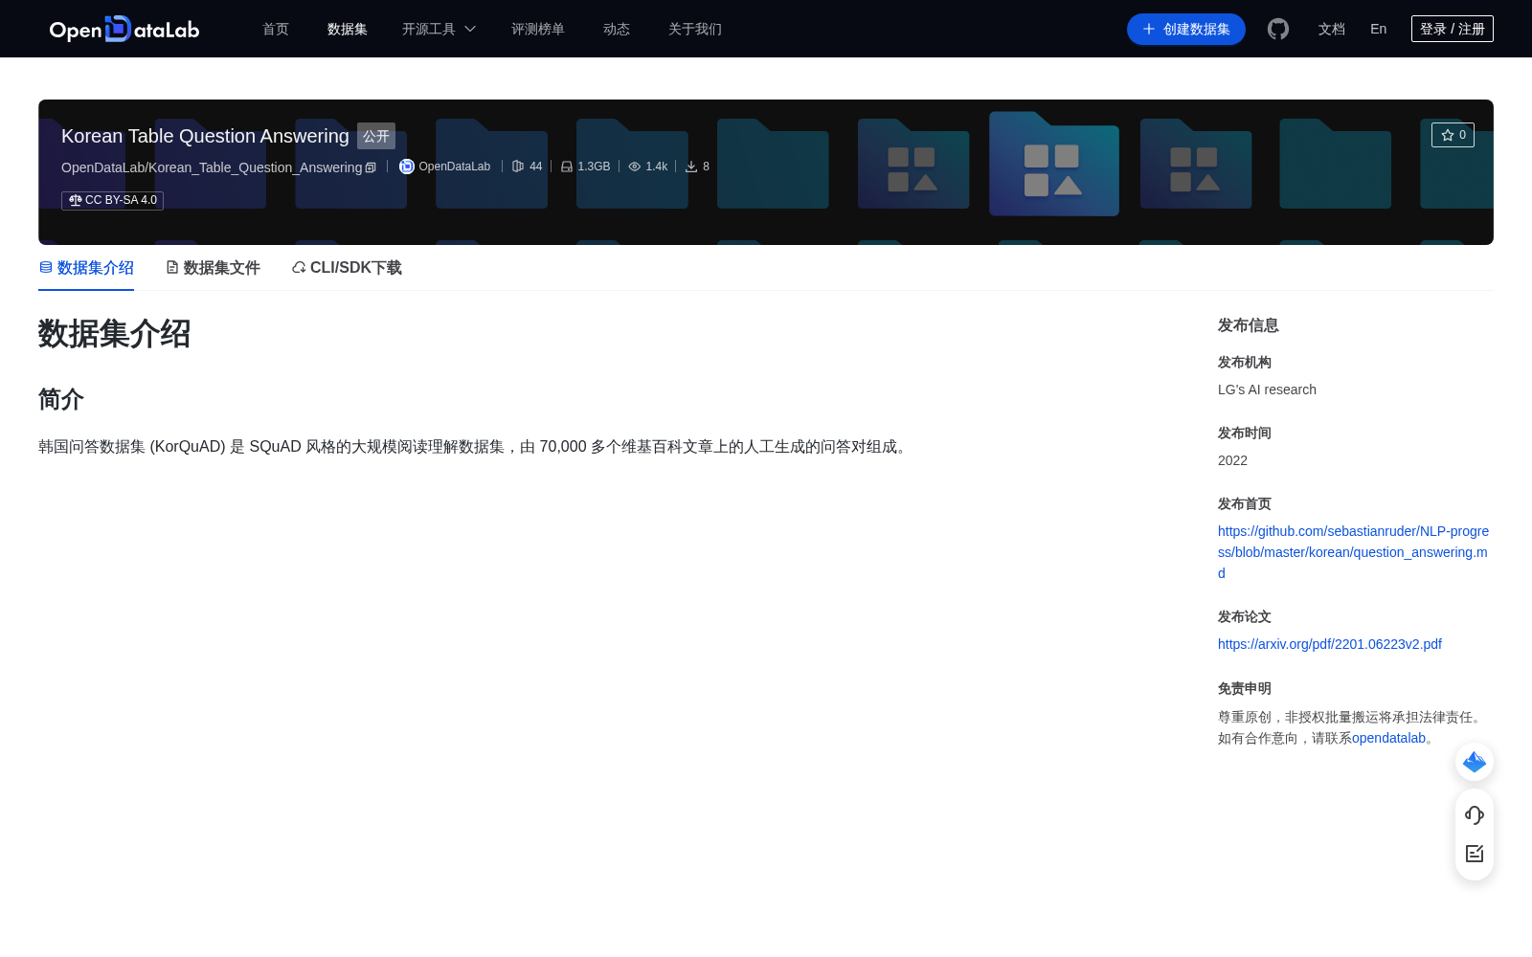Click the views eye icon
The image size is (1532, 957).
[x=634, y=167]
